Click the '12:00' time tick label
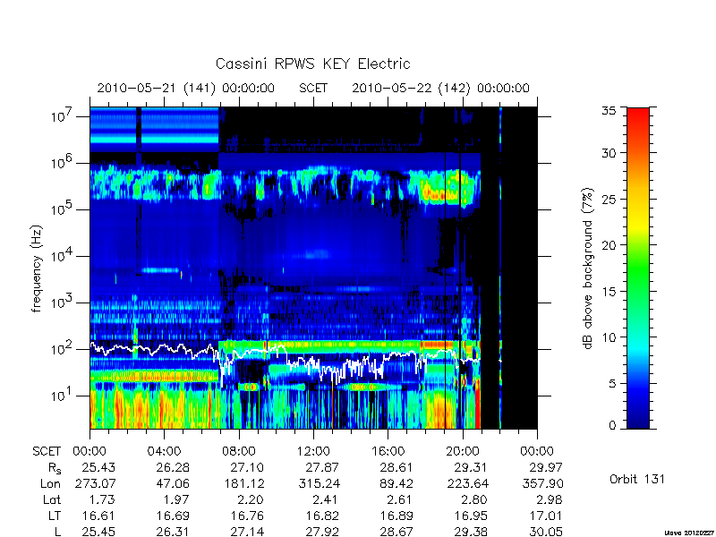716x537 pixels. click(x=313, y=452)
